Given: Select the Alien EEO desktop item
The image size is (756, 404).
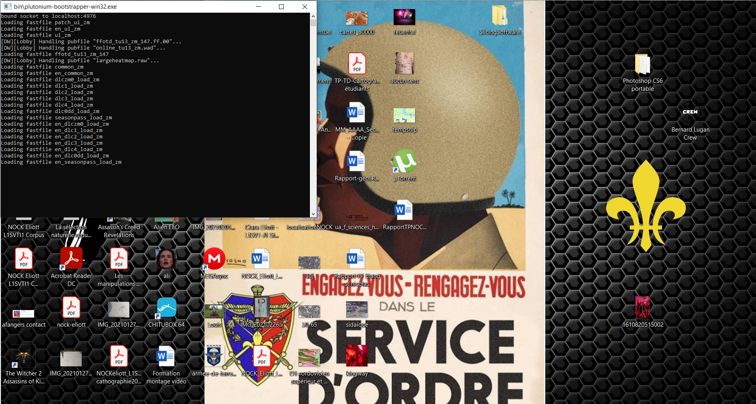Looking at the screenshot, I should (x=166, y=227).
